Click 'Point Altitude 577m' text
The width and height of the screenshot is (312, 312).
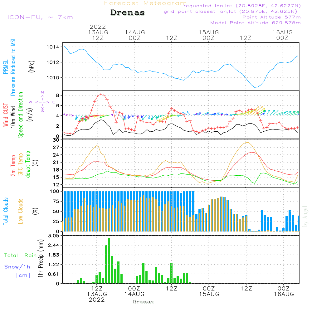point(272,17)
